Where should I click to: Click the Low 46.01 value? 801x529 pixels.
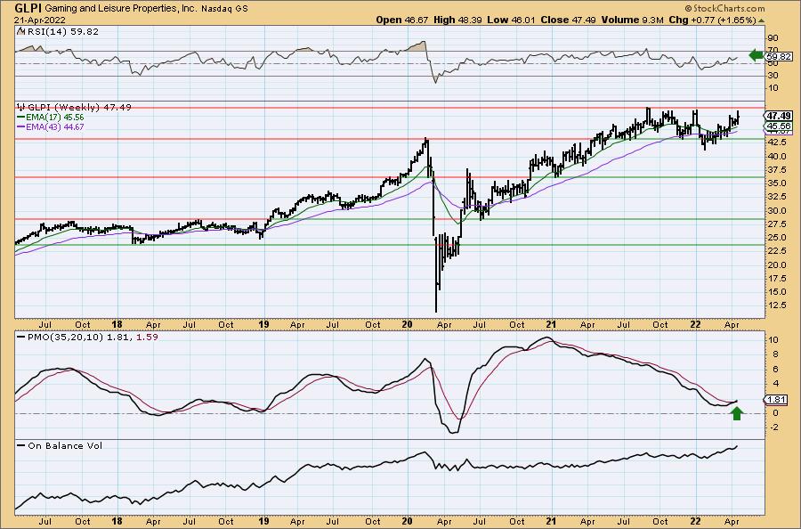tap(510, 20)
